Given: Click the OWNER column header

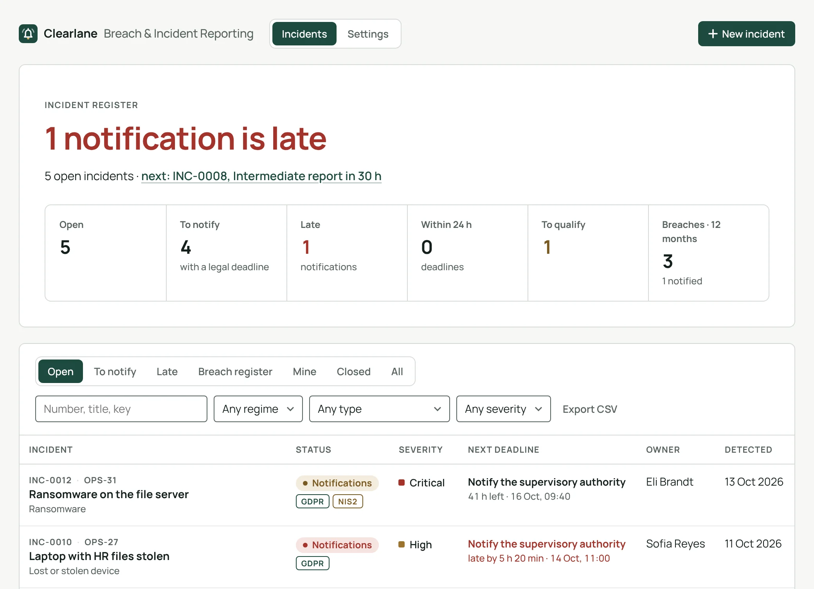Looking at the screenshot, I should tap(663, 450).
